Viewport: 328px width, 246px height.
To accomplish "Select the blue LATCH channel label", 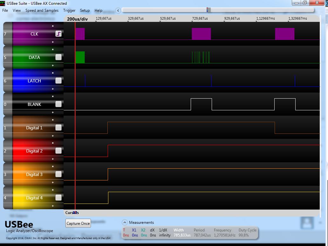I will [34, 81].
